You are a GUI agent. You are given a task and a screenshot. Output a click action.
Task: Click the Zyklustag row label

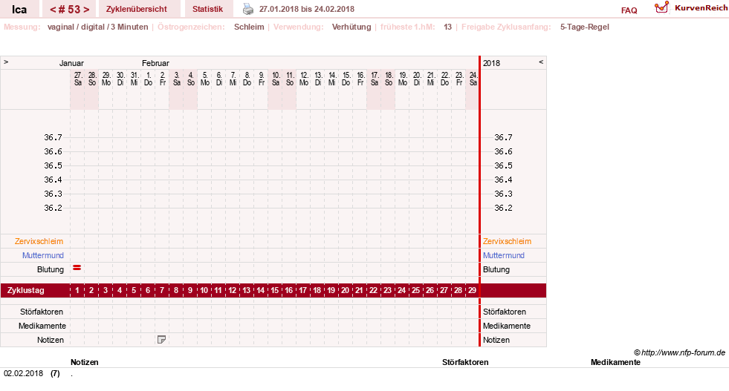pos(25,290)
